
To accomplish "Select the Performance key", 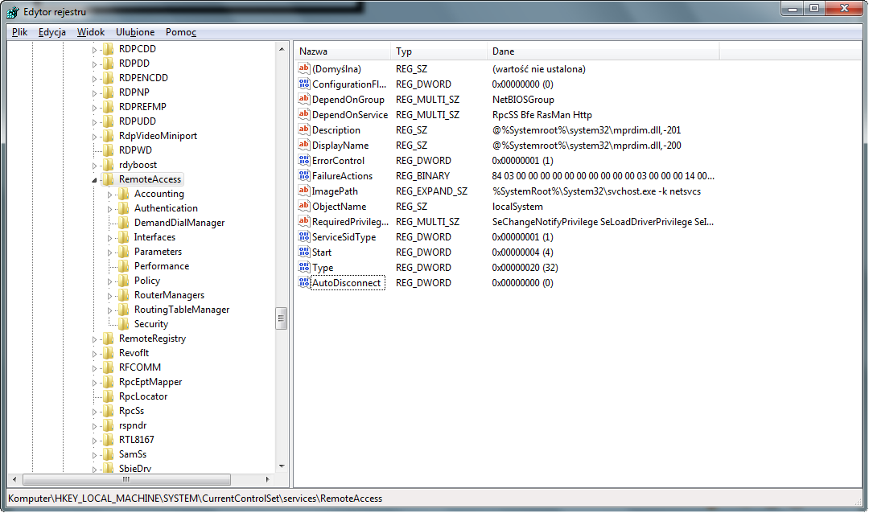I will (161, 266).
